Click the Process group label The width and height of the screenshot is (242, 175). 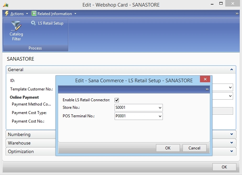pyautogui.click(x=35, y=48)
